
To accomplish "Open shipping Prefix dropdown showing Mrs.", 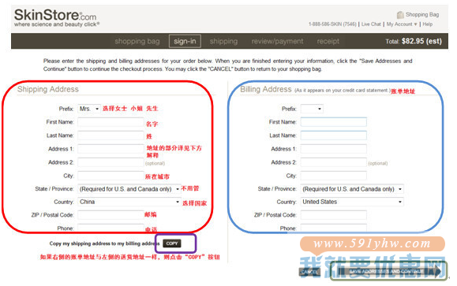I will click(x=89, y=109).
